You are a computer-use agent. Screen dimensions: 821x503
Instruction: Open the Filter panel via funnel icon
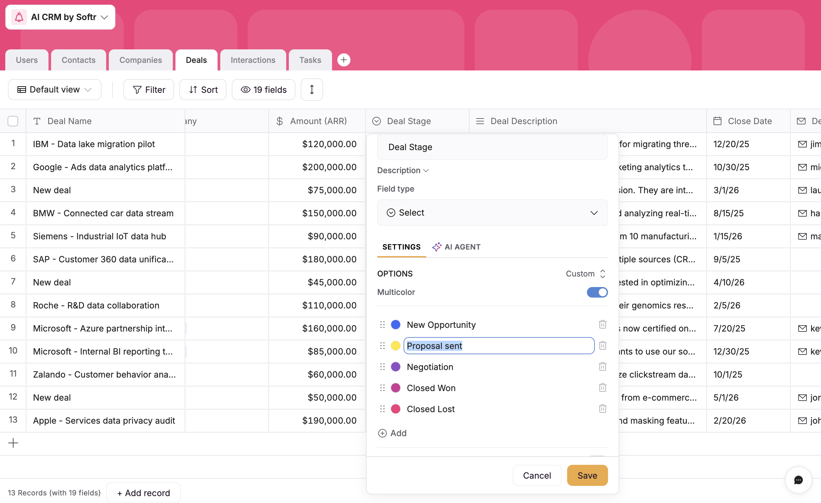tap(137, 90)
